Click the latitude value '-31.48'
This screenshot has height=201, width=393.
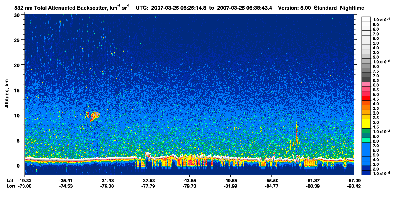coord(107,181)
